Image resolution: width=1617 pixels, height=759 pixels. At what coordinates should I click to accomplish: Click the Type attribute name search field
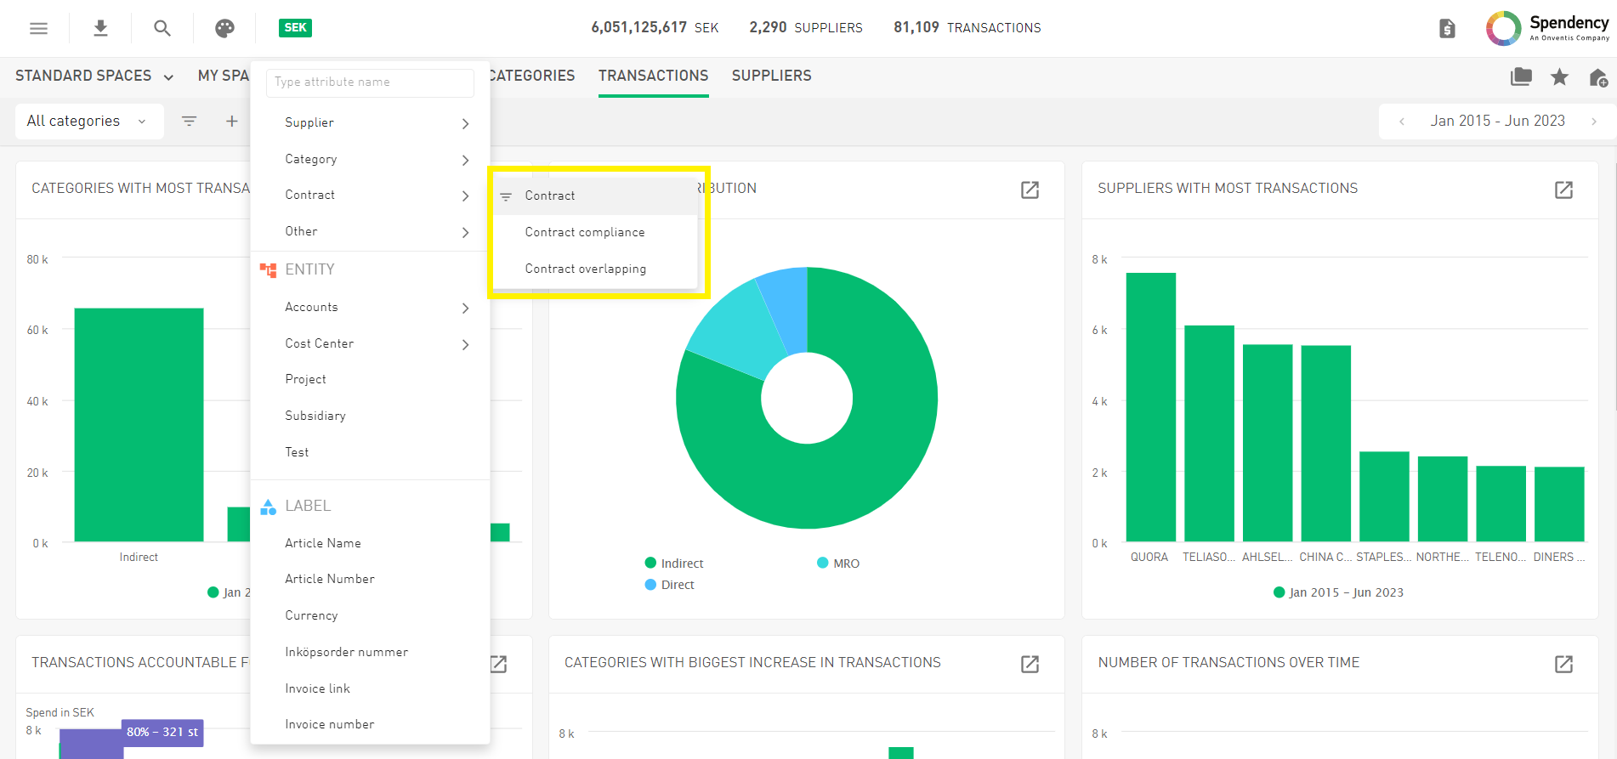370,82
